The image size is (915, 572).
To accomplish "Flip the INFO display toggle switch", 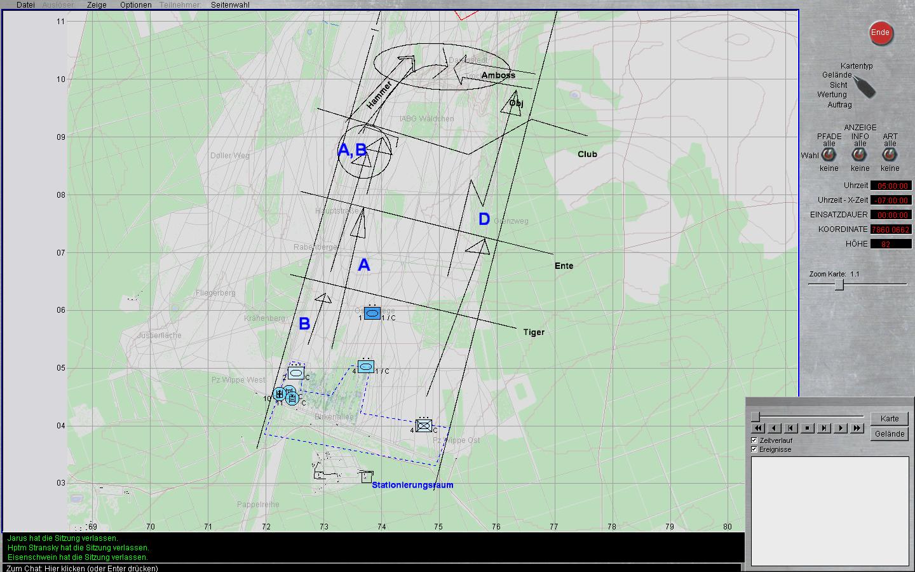I will point(860,155).
